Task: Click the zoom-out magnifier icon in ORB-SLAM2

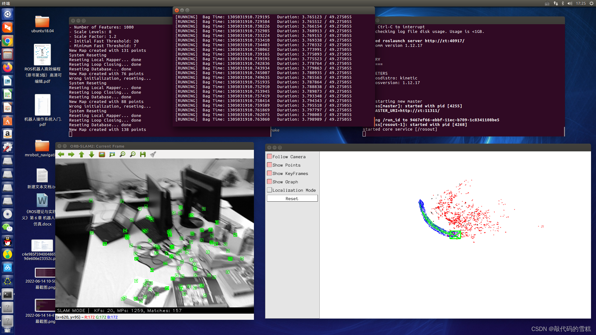Action: pos(132,154)
